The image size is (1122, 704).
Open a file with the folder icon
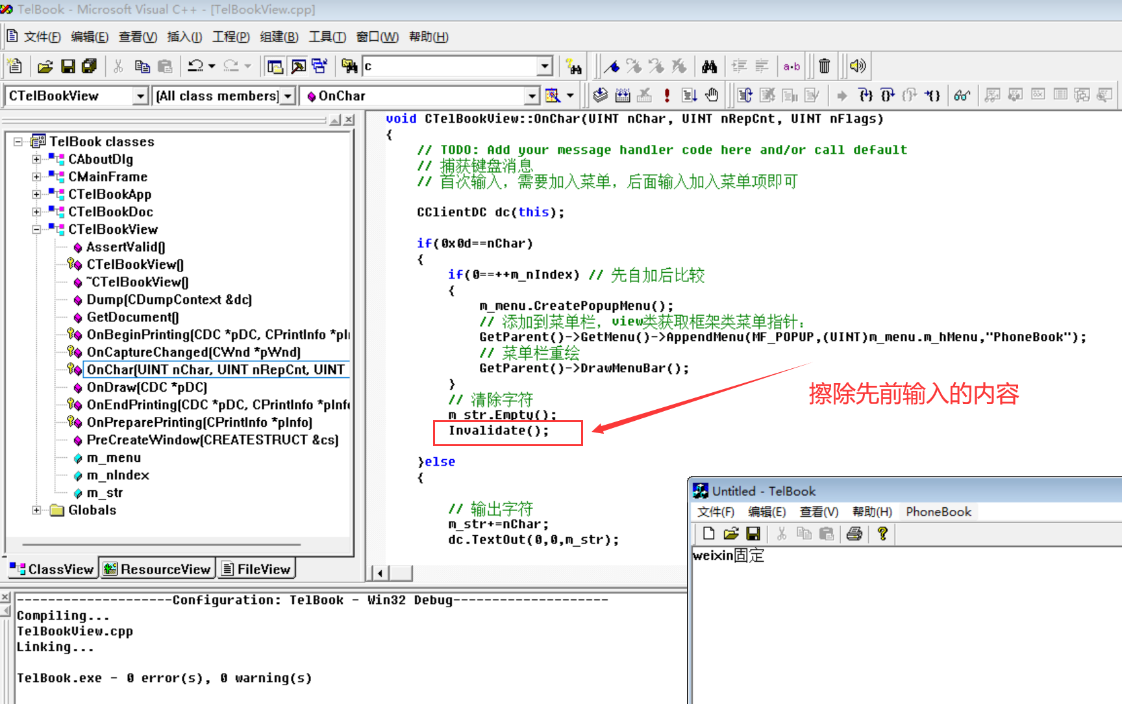45,66
